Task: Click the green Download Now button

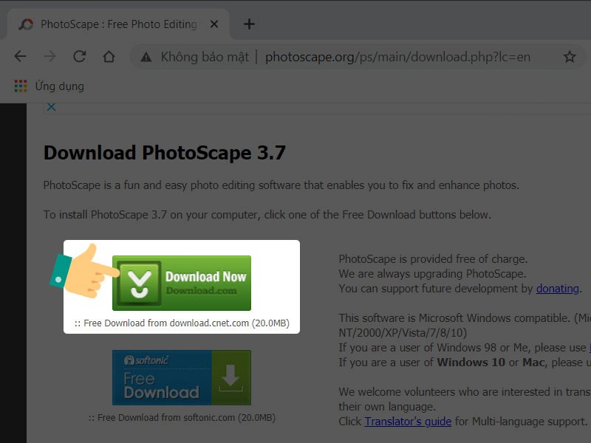Action: tap(182, 283)
